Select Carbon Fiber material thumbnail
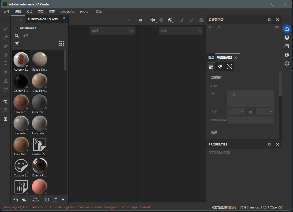Screen dimensions: 293x212 pos(21,82)
